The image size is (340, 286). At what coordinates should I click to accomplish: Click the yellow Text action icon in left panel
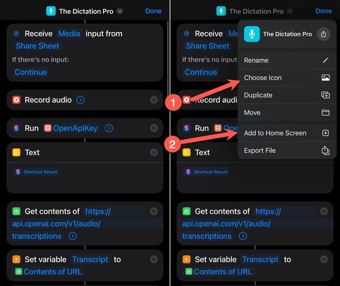coord(17,153)
